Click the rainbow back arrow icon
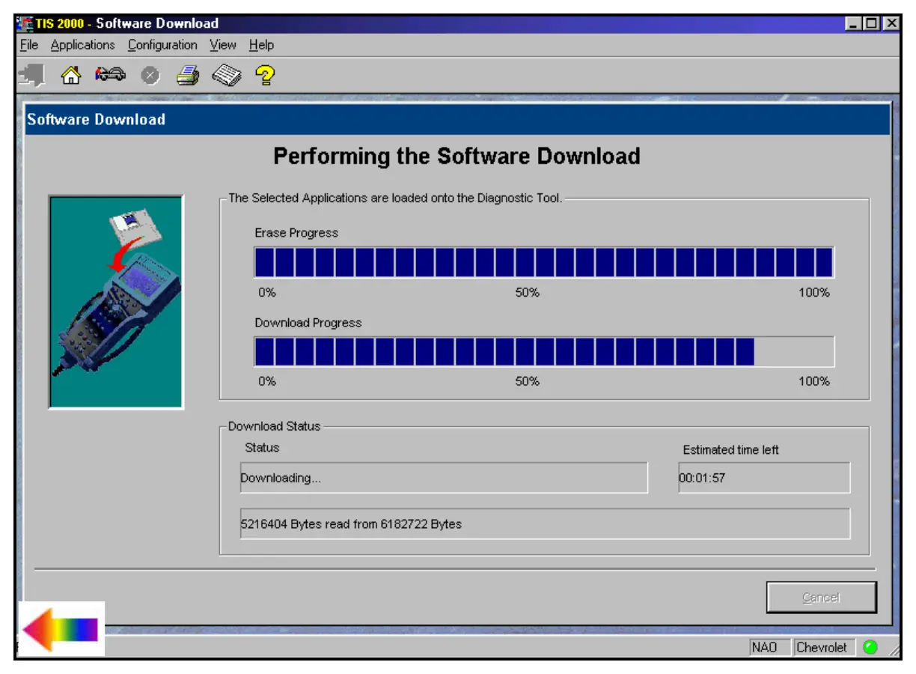 point(61,629)
